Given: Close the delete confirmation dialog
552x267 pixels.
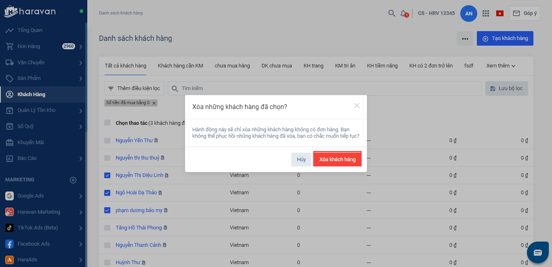Looking at the screenshot, I should (x=357, y=106).
